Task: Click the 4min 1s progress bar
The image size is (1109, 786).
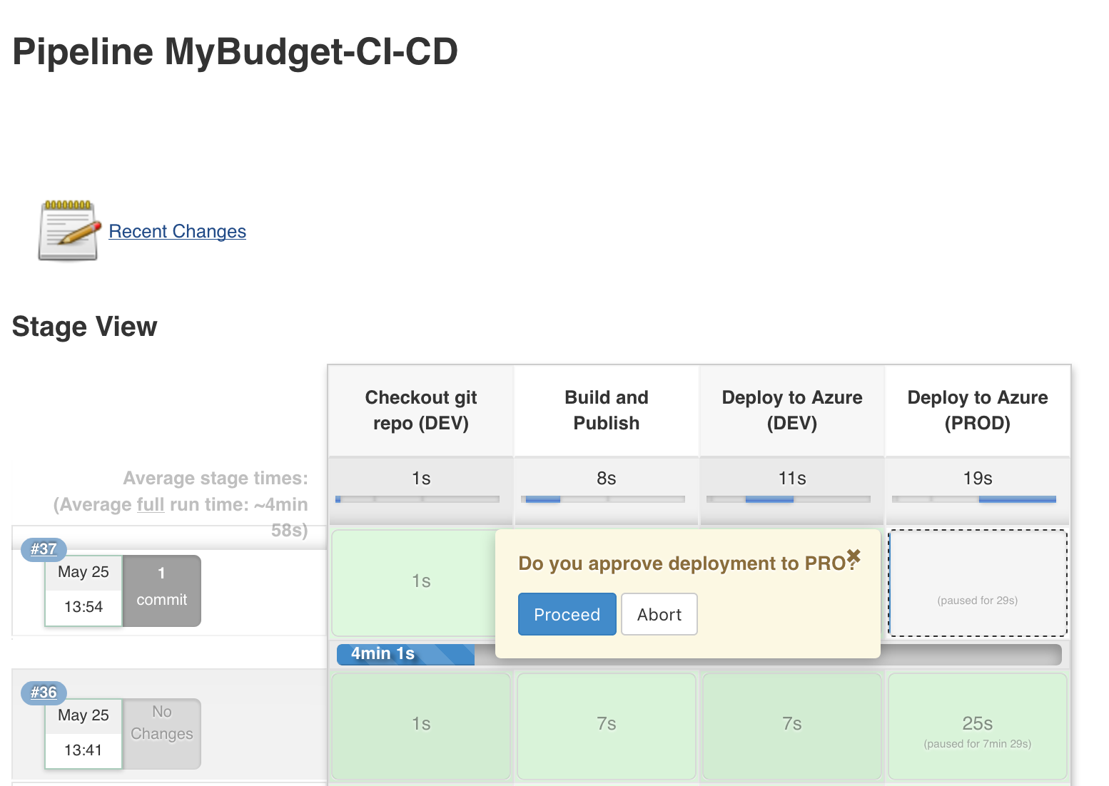Action: pyautogui.click(x=405, y=654)
